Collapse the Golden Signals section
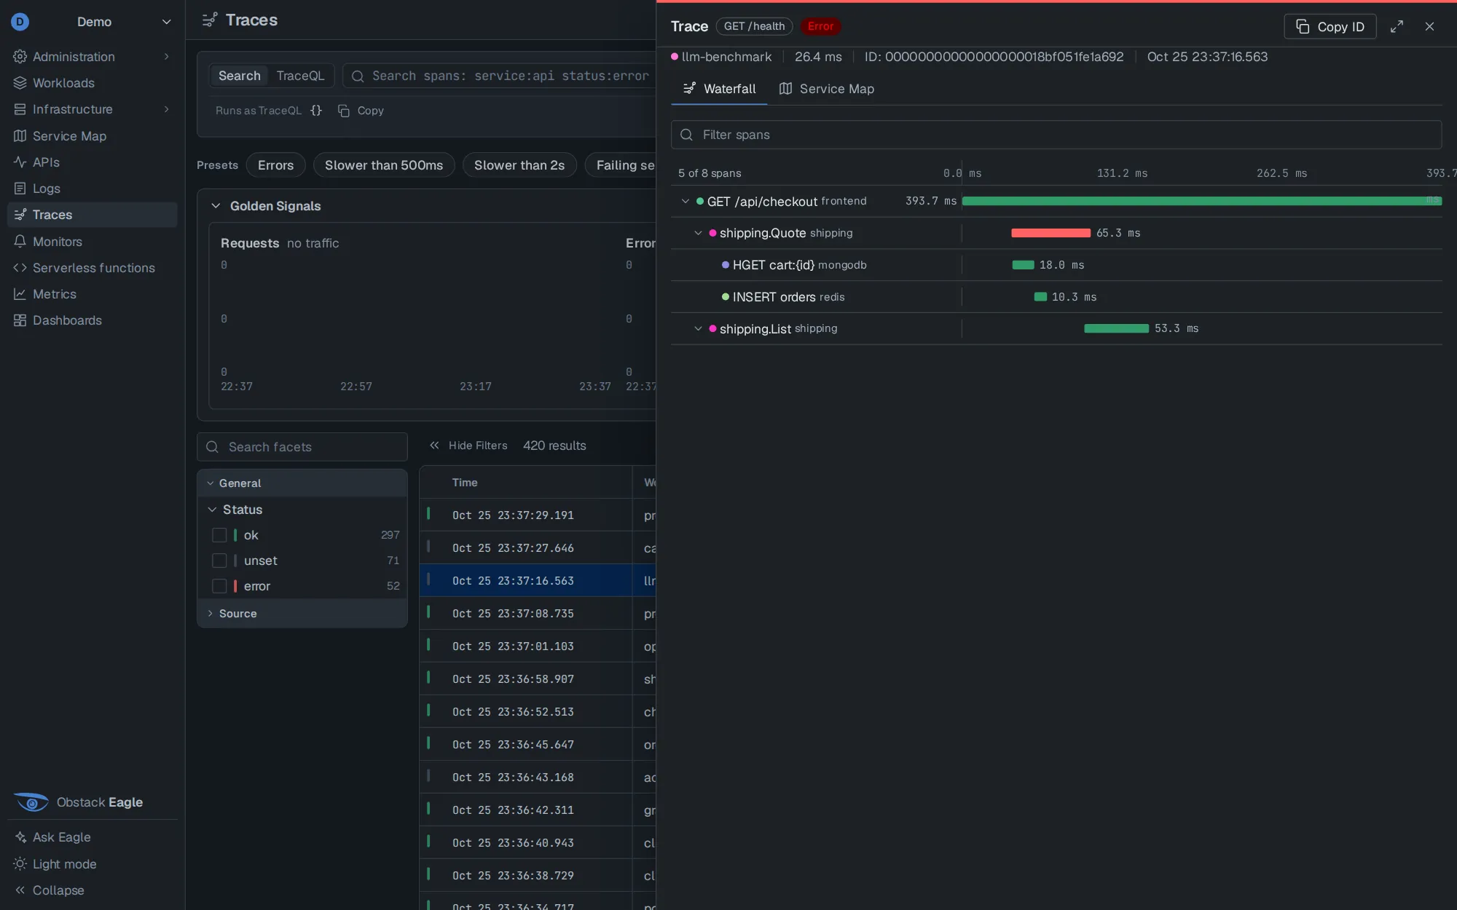This screenshot has width=1457, height=910. tap(216, 206)
